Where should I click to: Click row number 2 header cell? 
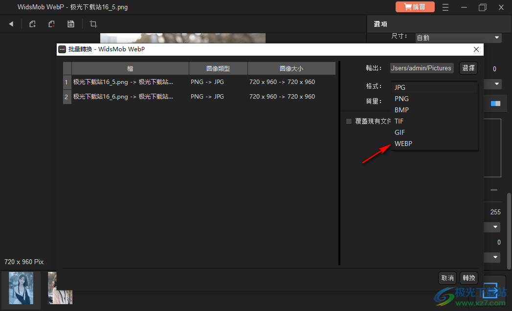[67, 97]
